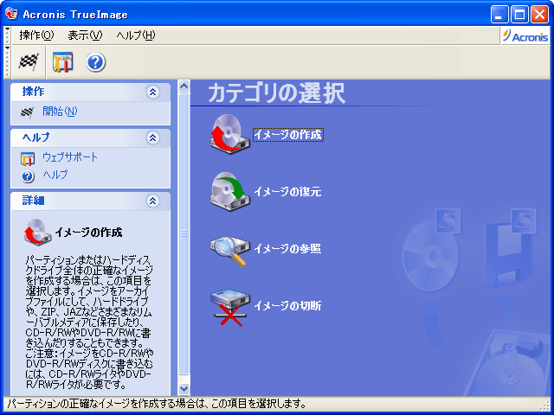Image resolution: width=554 pixels, height=415 pixels.
Task: Click the Acronis logo at top right
Action: pyautogui.click(x=525, y=35)
